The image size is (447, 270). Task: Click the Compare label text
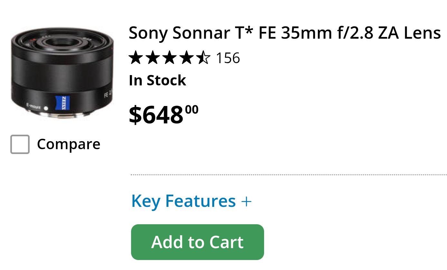(x=69, y=144)
